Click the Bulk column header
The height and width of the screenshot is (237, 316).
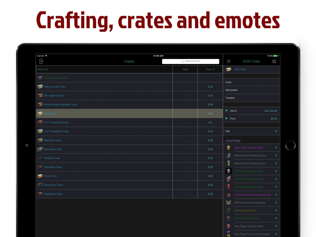[185, 69]
